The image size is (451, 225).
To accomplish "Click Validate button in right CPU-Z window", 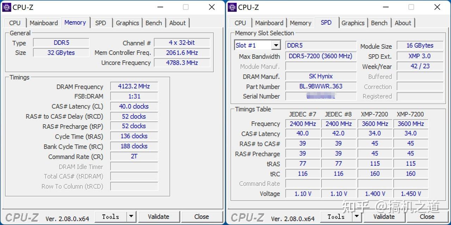I will 384,217.
